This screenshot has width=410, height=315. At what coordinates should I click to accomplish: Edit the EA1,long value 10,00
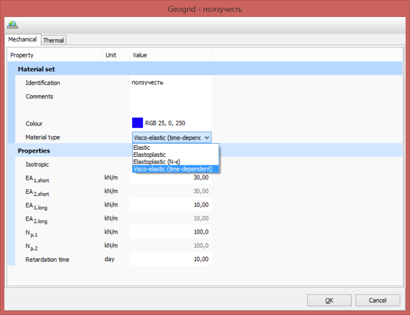click(170, 205)
